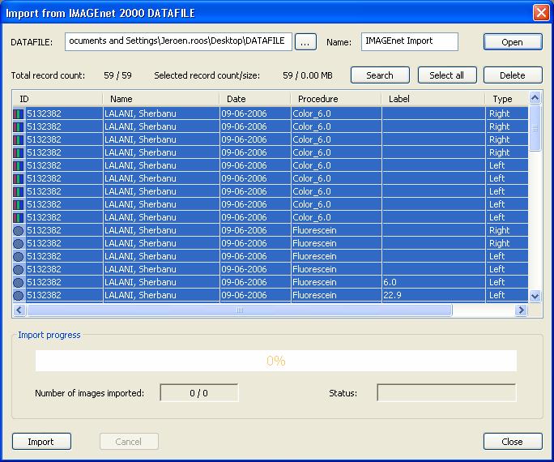Click the round icon of the Fluorescein row labeled 22.9
The image size is (554, 462).
click(19, 296)
